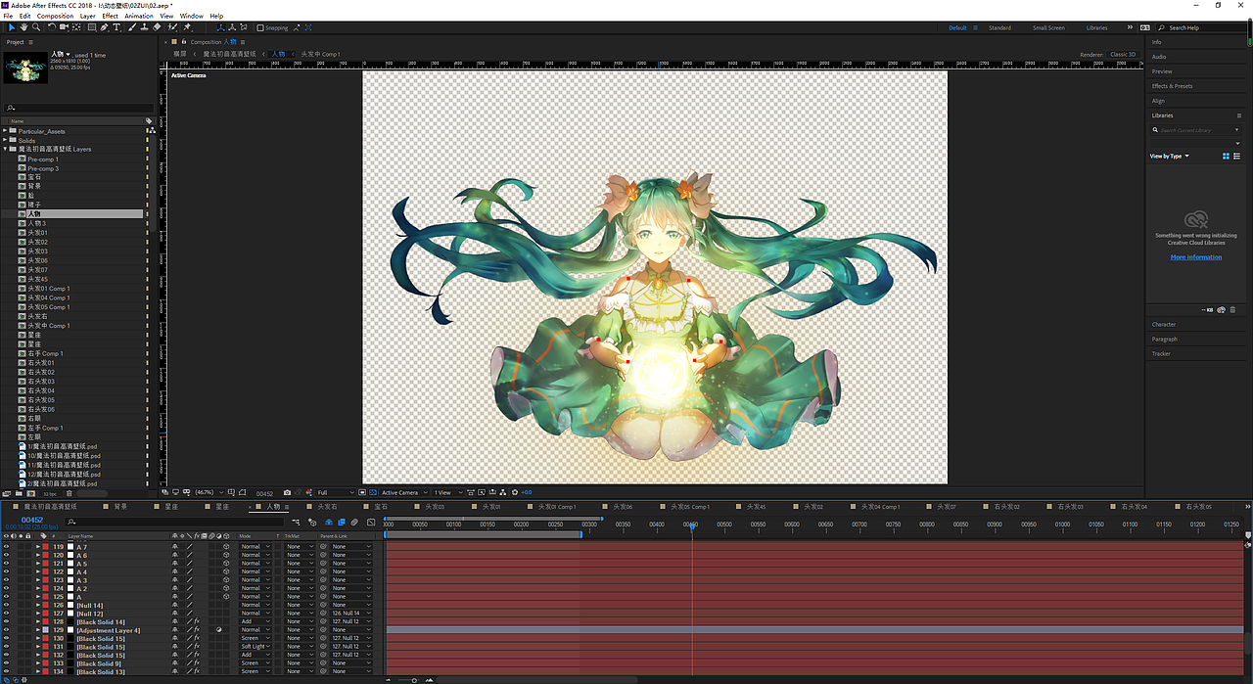Switch to the 头发中 Comp 1 tab
The image size is (1253, 684).
click(319, 54)
